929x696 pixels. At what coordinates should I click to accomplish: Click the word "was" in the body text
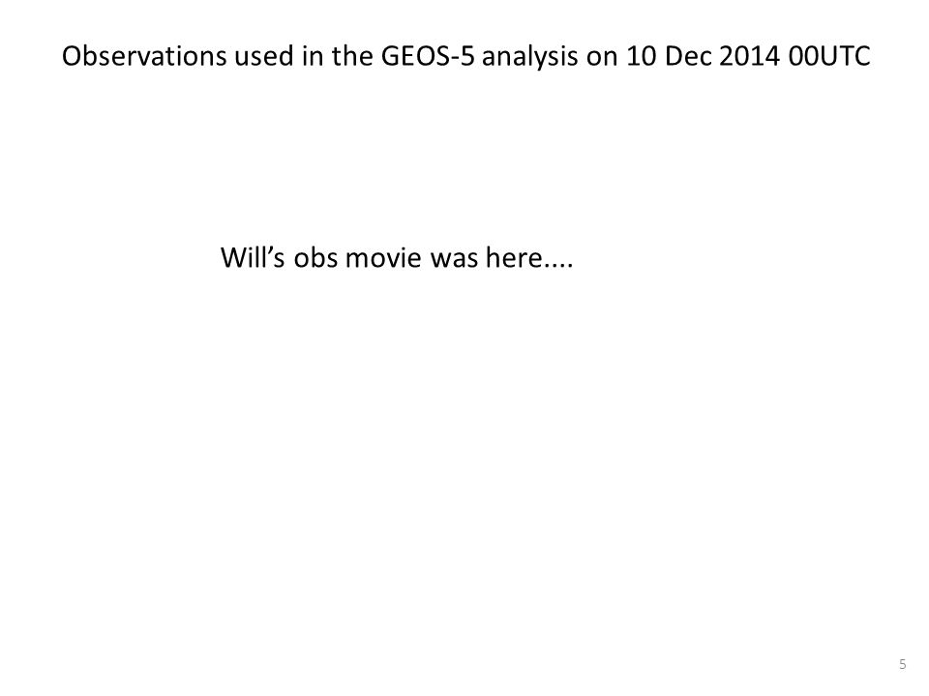click(x=454, y=259)
